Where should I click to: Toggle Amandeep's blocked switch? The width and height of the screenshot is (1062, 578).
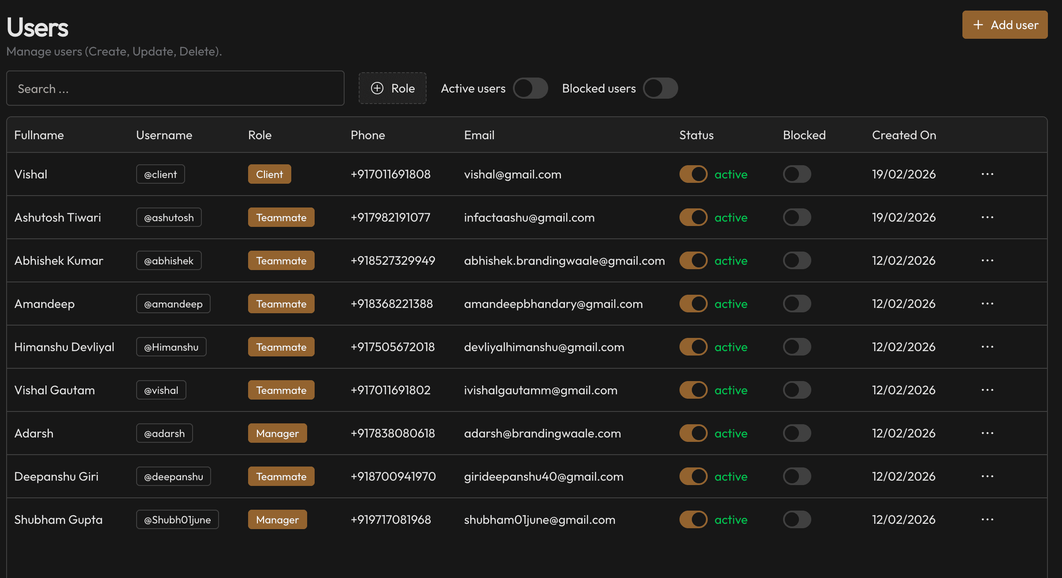pos(797,304)
